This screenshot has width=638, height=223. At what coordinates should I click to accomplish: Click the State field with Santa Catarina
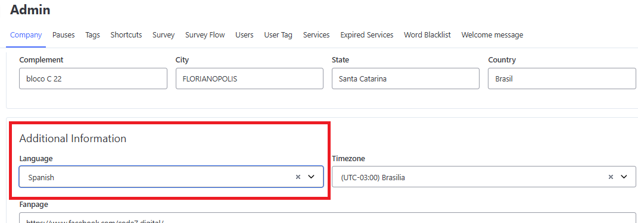(406, 78)
